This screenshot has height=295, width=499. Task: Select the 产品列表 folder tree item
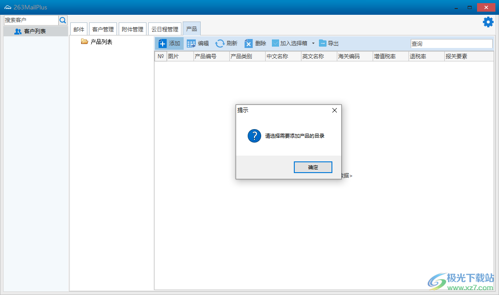tap(101, 42)
